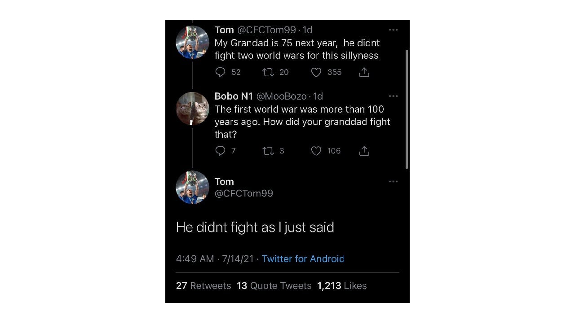Open the three-dot menu on Tom's first tweet

pos(393,30)
